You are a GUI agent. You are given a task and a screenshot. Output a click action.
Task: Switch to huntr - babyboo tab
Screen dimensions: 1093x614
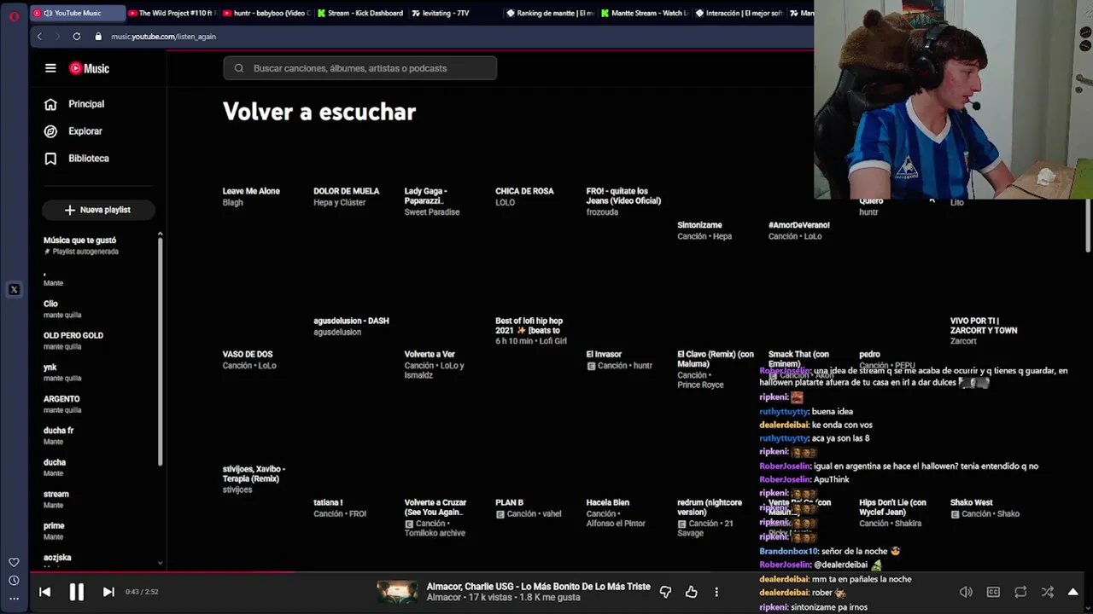point(265,13)
